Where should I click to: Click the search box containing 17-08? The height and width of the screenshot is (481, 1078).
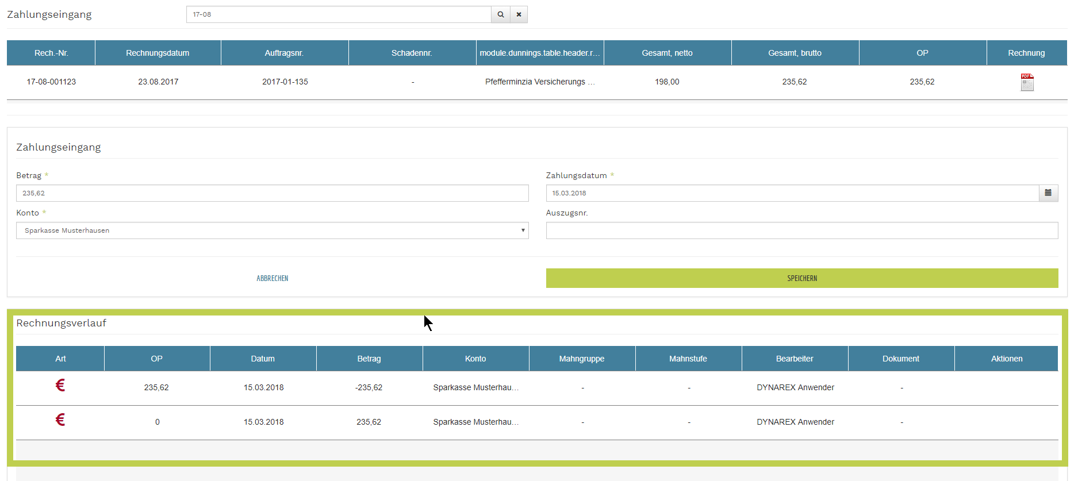338,14
